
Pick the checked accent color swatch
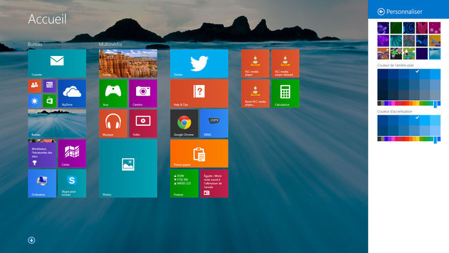[x=414, y=120]
